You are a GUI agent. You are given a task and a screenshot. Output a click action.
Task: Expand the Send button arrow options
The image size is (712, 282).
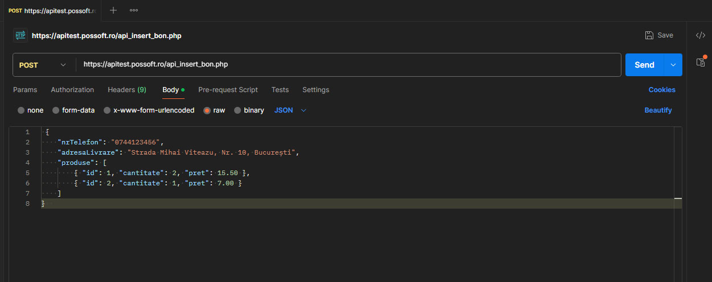click(x=673, y=65)
